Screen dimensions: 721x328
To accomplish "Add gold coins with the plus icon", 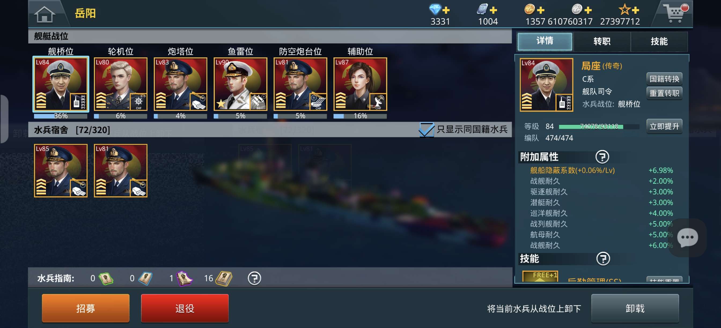I will tap(541, 10).
